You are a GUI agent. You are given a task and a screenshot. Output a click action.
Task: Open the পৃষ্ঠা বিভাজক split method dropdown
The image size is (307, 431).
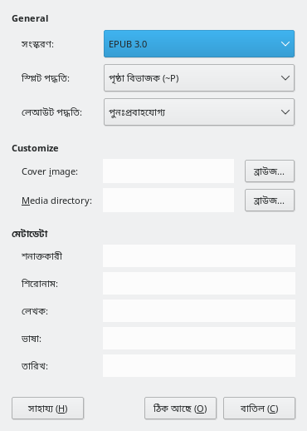click(x=199, y=78)
